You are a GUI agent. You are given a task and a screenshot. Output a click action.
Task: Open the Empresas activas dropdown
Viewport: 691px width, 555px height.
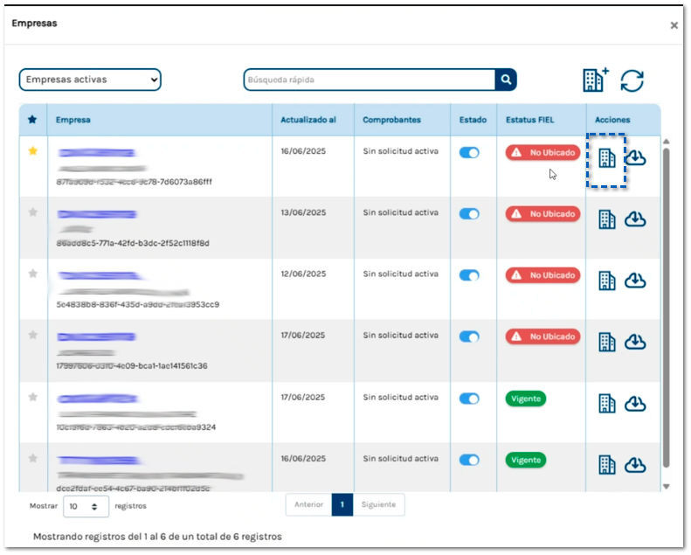pos(90,80)
